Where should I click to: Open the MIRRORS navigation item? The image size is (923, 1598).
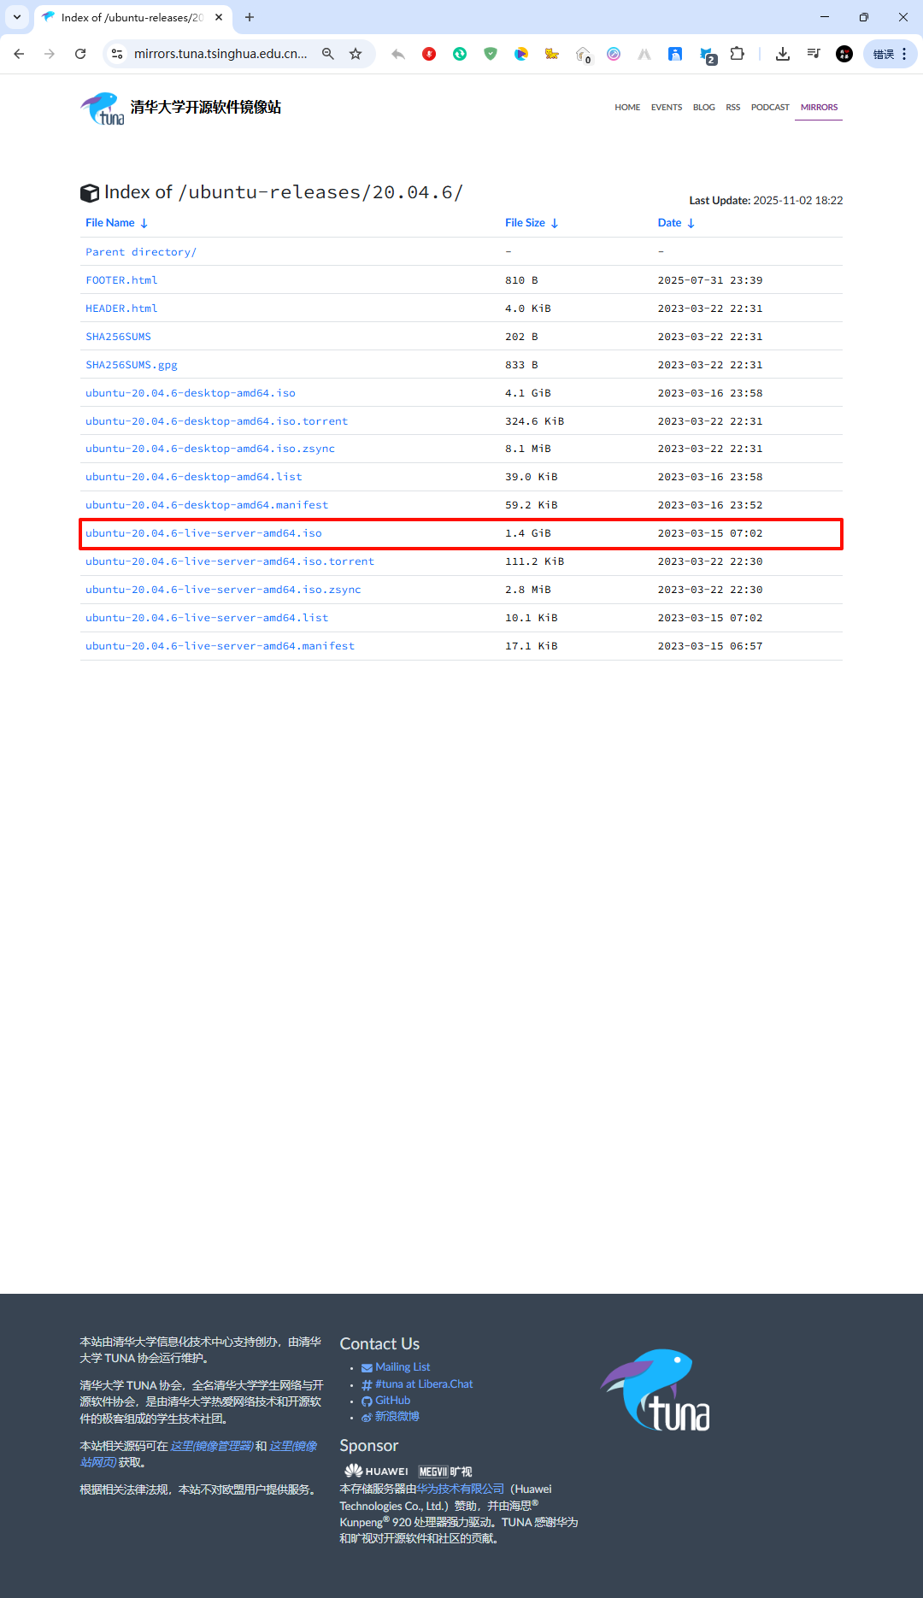(x=819, y=108)
